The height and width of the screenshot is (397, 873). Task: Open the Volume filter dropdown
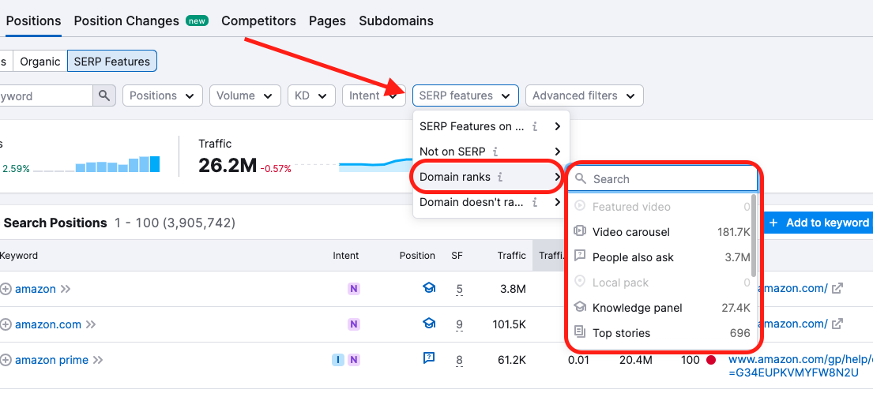point(245,96)
